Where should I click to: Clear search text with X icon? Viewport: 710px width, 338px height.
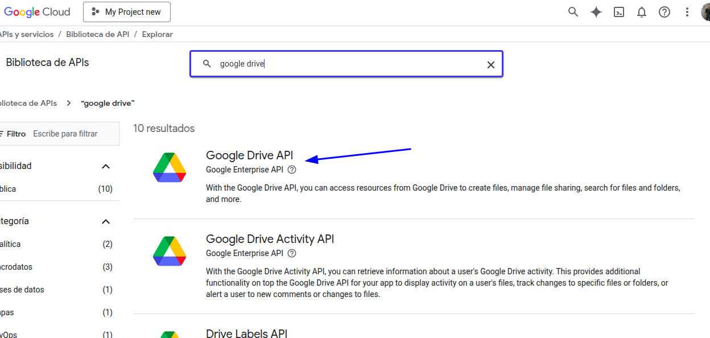click(x=491, y=64)
